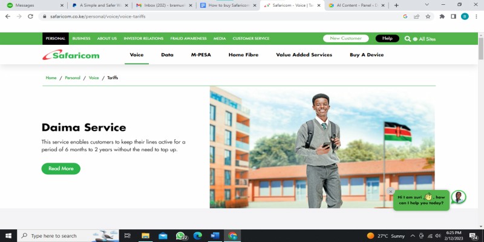Image resolution: width=484 pixels, height=242 pixels.
Task: Open ABOUT US in the top bar
Action: (107, 39)
